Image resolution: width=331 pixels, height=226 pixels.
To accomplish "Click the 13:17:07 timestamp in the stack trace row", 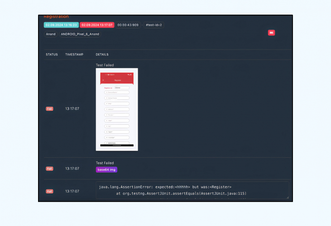I will [x=72, y=191].
